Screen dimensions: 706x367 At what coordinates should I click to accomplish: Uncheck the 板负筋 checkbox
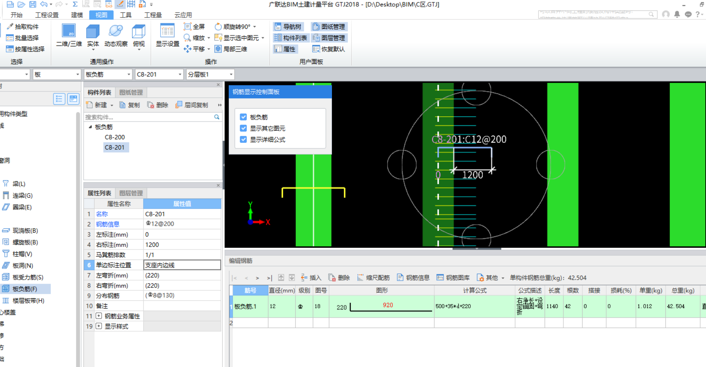(x=244, y=117)
